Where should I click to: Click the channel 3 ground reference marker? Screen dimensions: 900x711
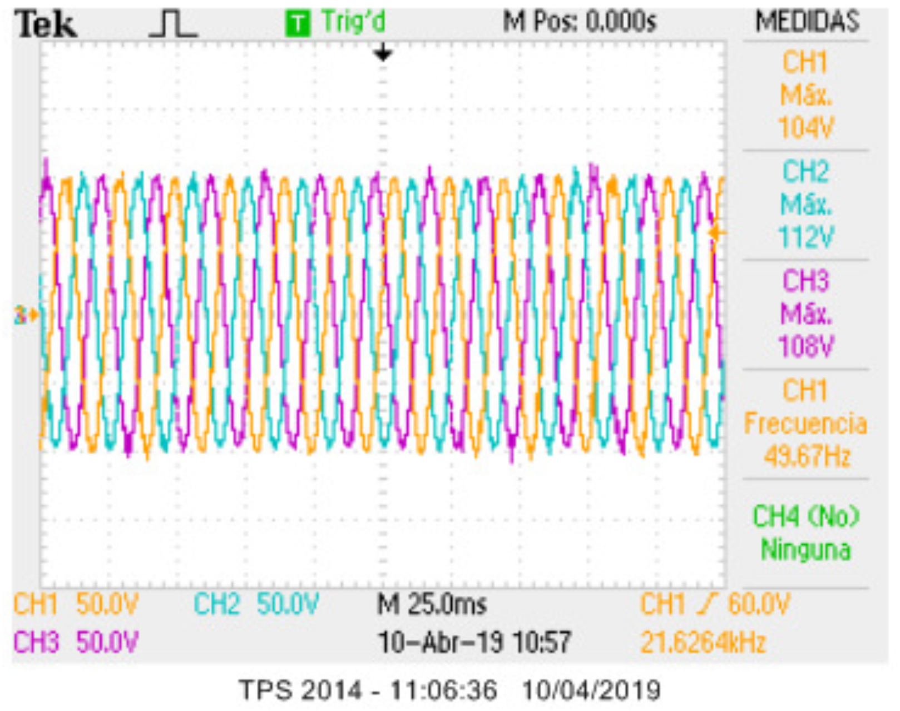[x=25, y=316]
